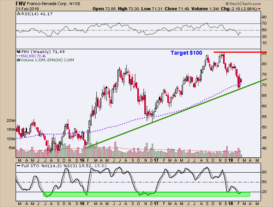Click the Chg -2.18 (-2.96%) value
This screenshot has width=273, height=207.
[x=239, y=9]
